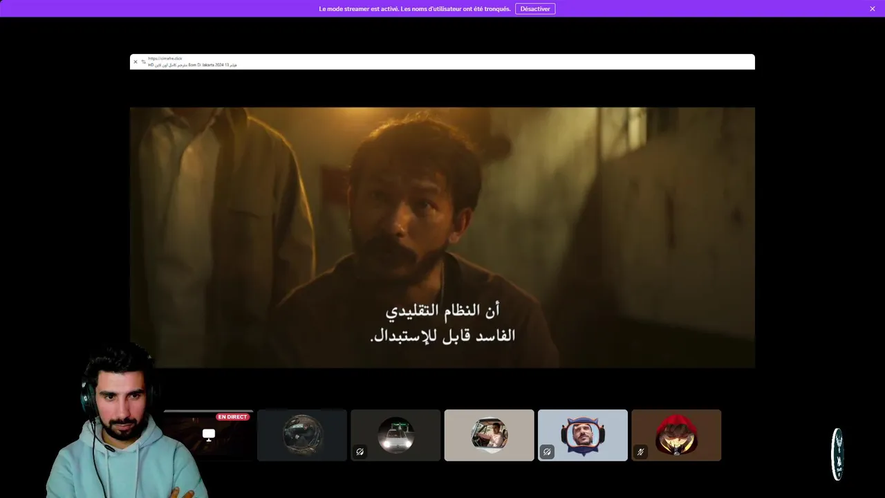The width and height of the screenshot is (885, 498).
Task: Click the screen-share monitor icon on live tile
Action: click(x=209, y=435)
